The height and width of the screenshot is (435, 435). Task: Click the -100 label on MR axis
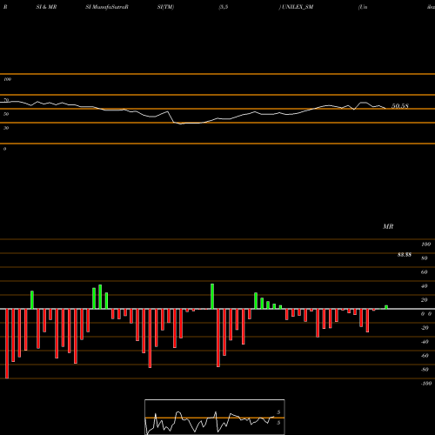coord(426,384)
